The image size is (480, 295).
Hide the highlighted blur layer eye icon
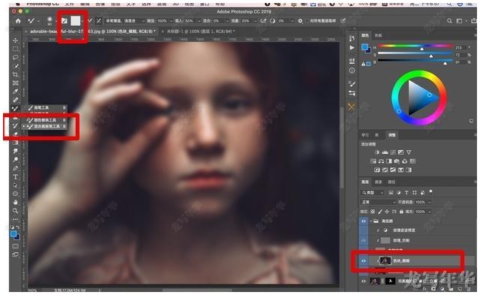(364, 261)
